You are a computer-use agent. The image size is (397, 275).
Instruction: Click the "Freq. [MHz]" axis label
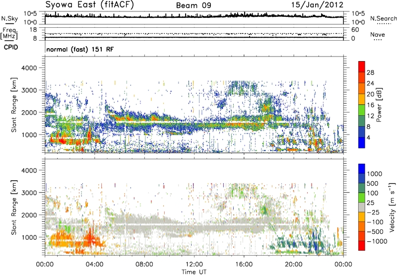(x=9, y=34)
